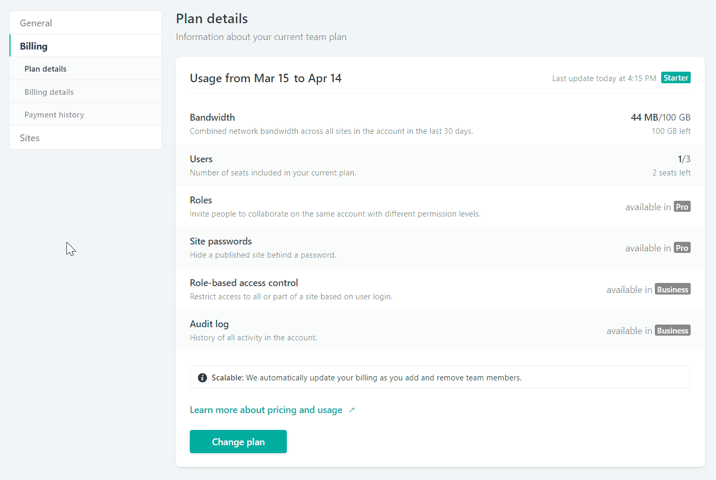View Payment history page
The height and width of the screenshot is (480, 716).
tap(54, 115)
